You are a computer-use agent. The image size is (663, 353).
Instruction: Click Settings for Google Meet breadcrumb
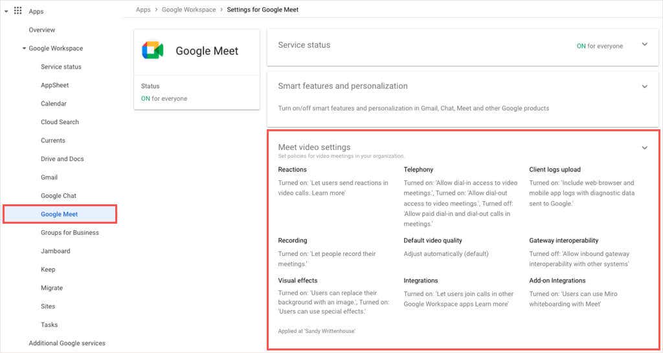coord(263,9)
